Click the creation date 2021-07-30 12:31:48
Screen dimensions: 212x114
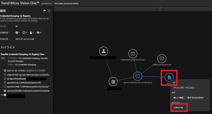25,39
